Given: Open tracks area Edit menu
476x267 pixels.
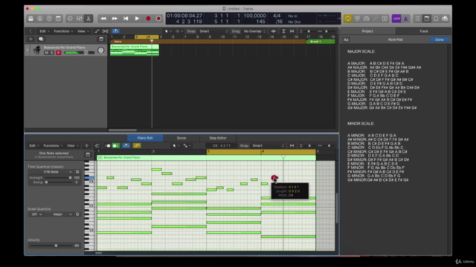Looking at the screenshot, I should (x=44, y=31).
